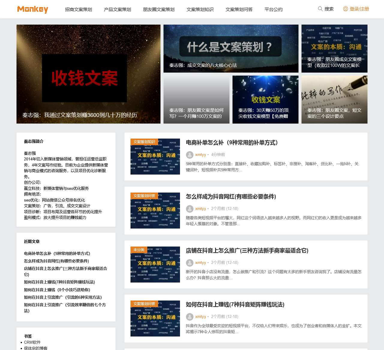Click 登录/注册 link
The image size is (384, 350).
pyautogui.click(x=359, y=9)
